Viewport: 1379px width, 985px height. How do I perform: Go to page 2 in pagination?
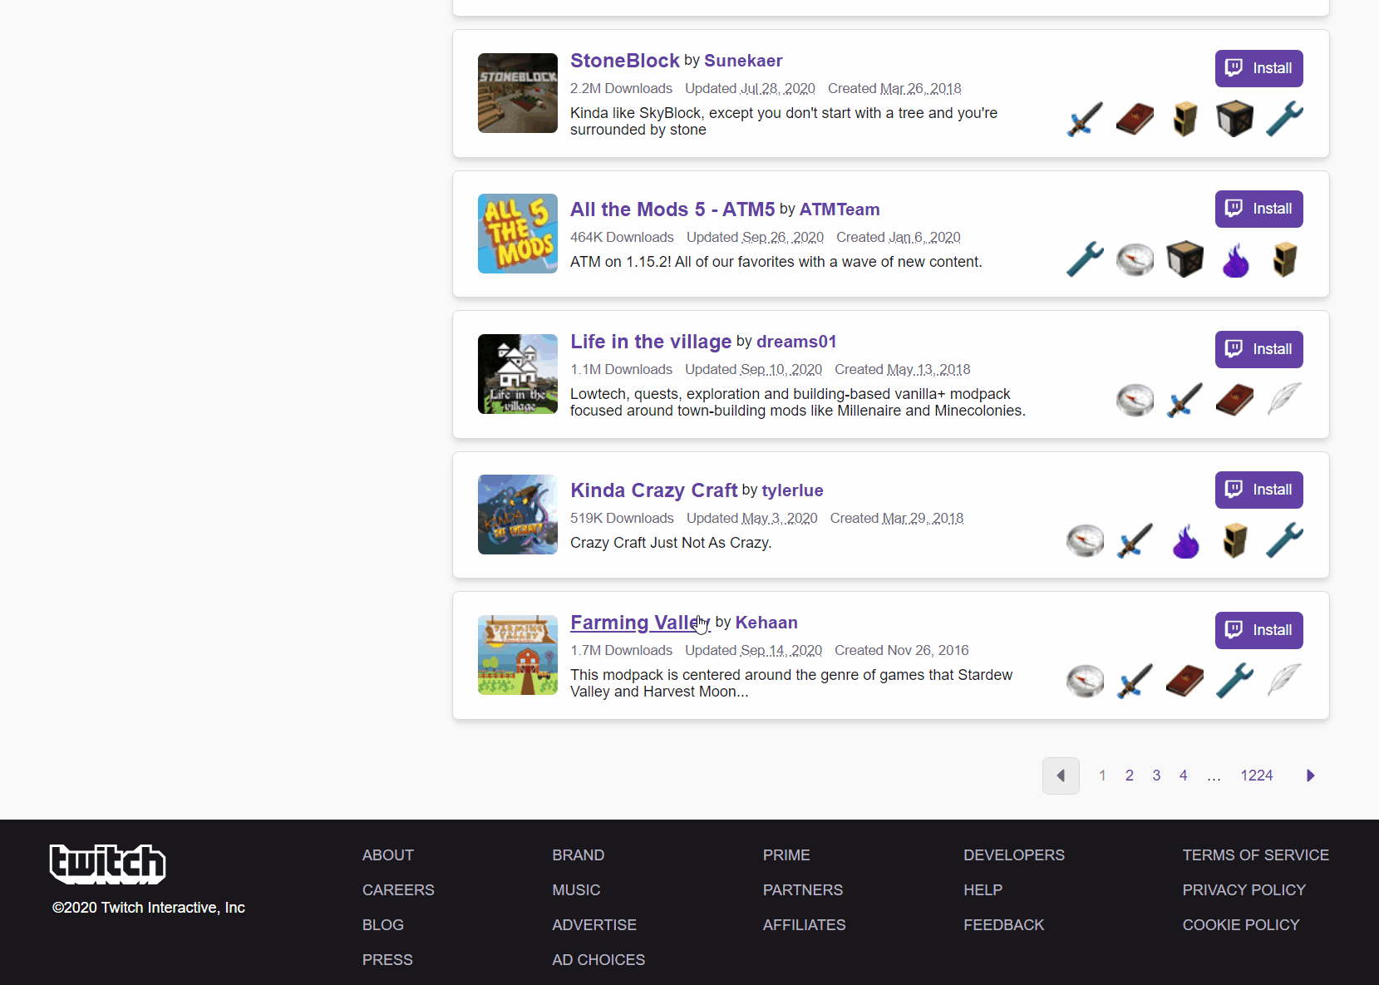(x=1130, y=776)
